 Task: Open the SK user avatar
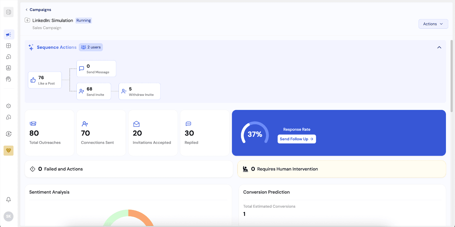click(x=9, y=216)
